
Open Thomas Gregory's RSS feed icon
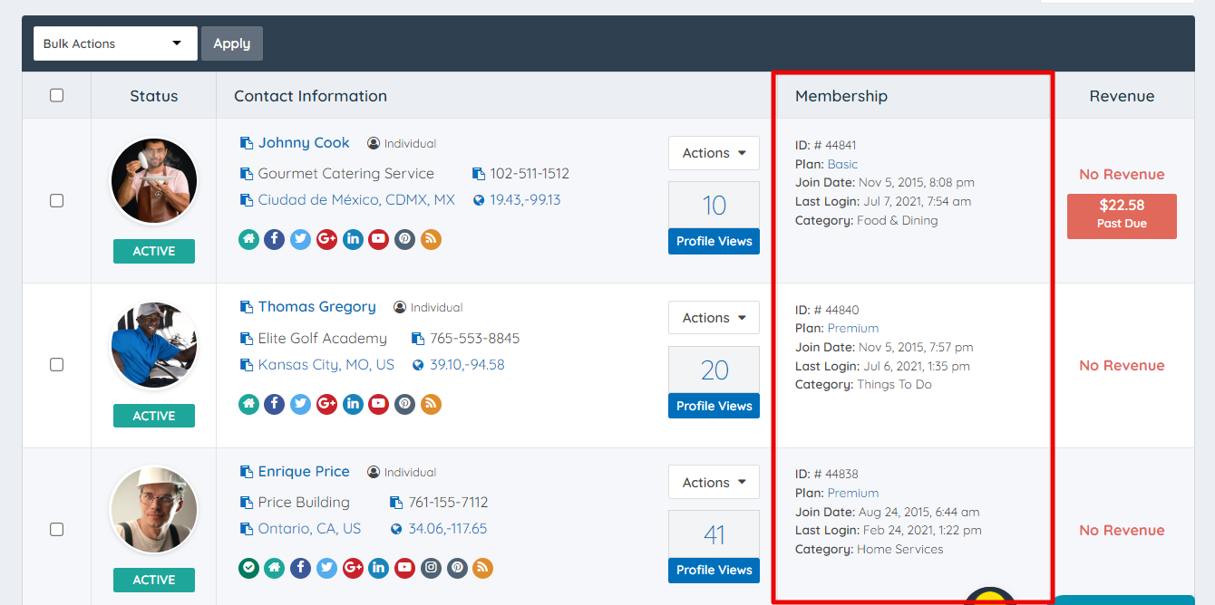tap(432, 404)
